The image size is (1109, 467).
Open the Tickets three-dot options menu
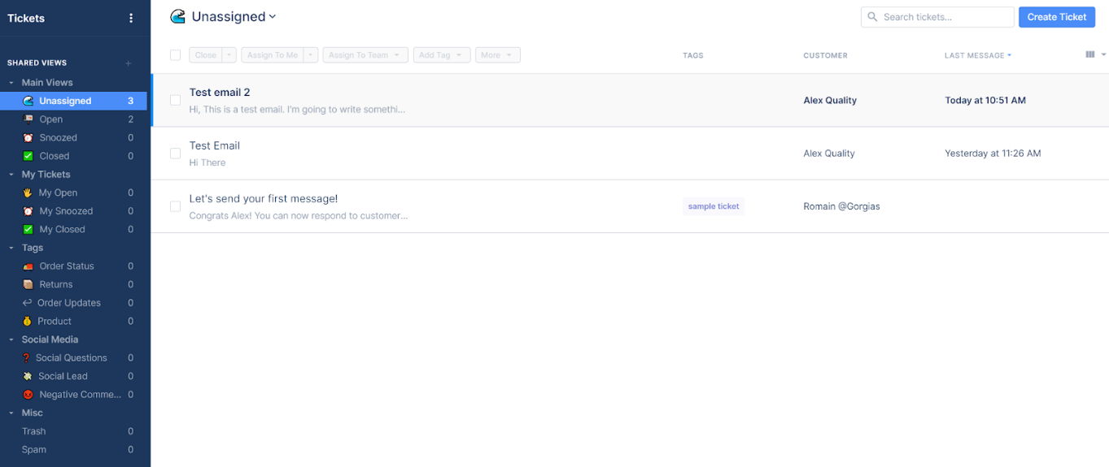[131, 18]
